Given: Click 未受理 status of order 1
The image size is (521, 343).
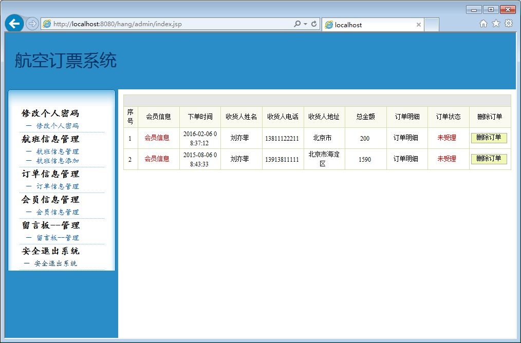Looking at the screenshot, I should 446,138.
